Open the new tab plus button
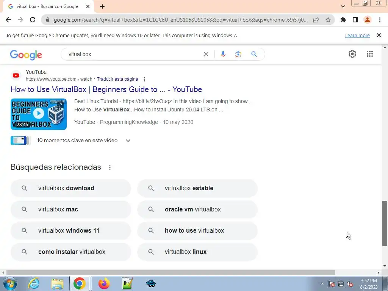Image resolution: width=388 pixels, height=291 pixels. point(102,6)
